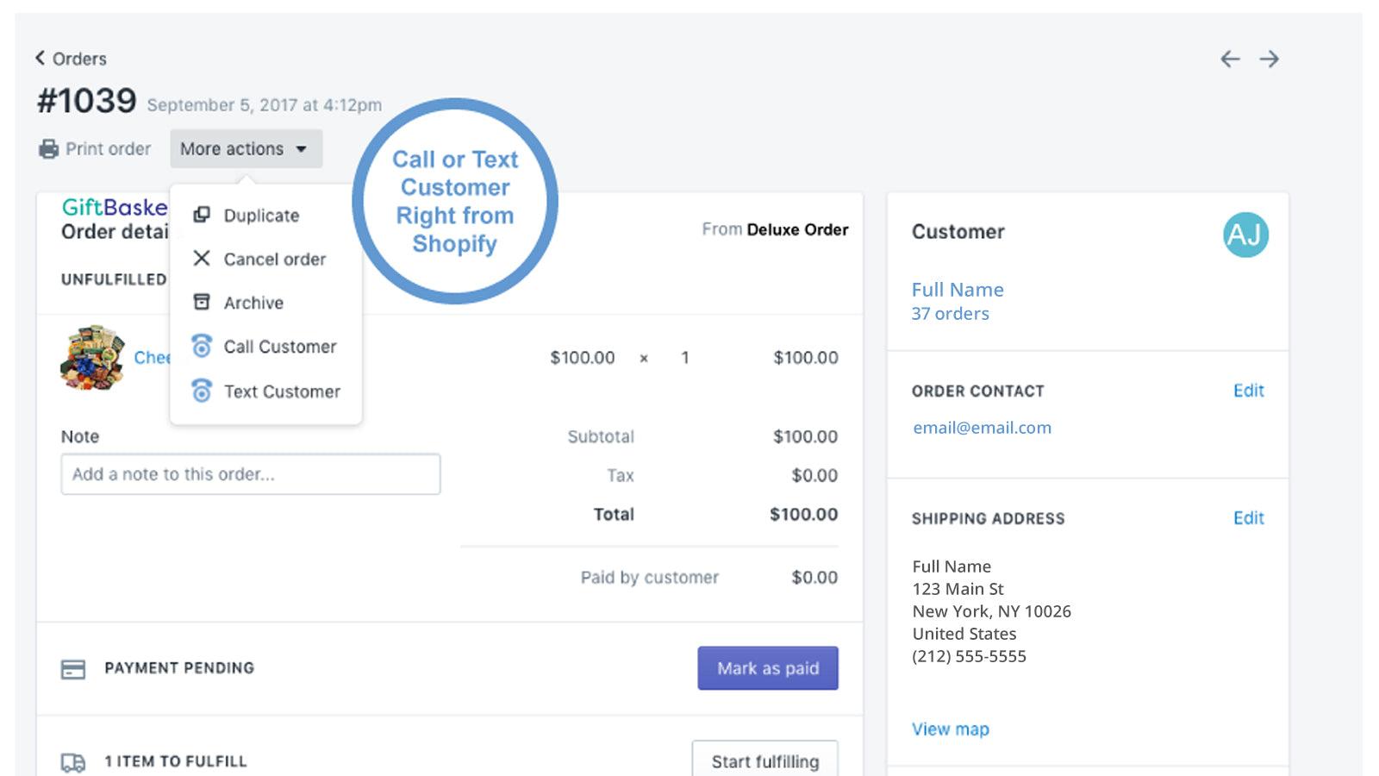Click inside the order note field
1379x776 pixels.
[x=249, y=473]
